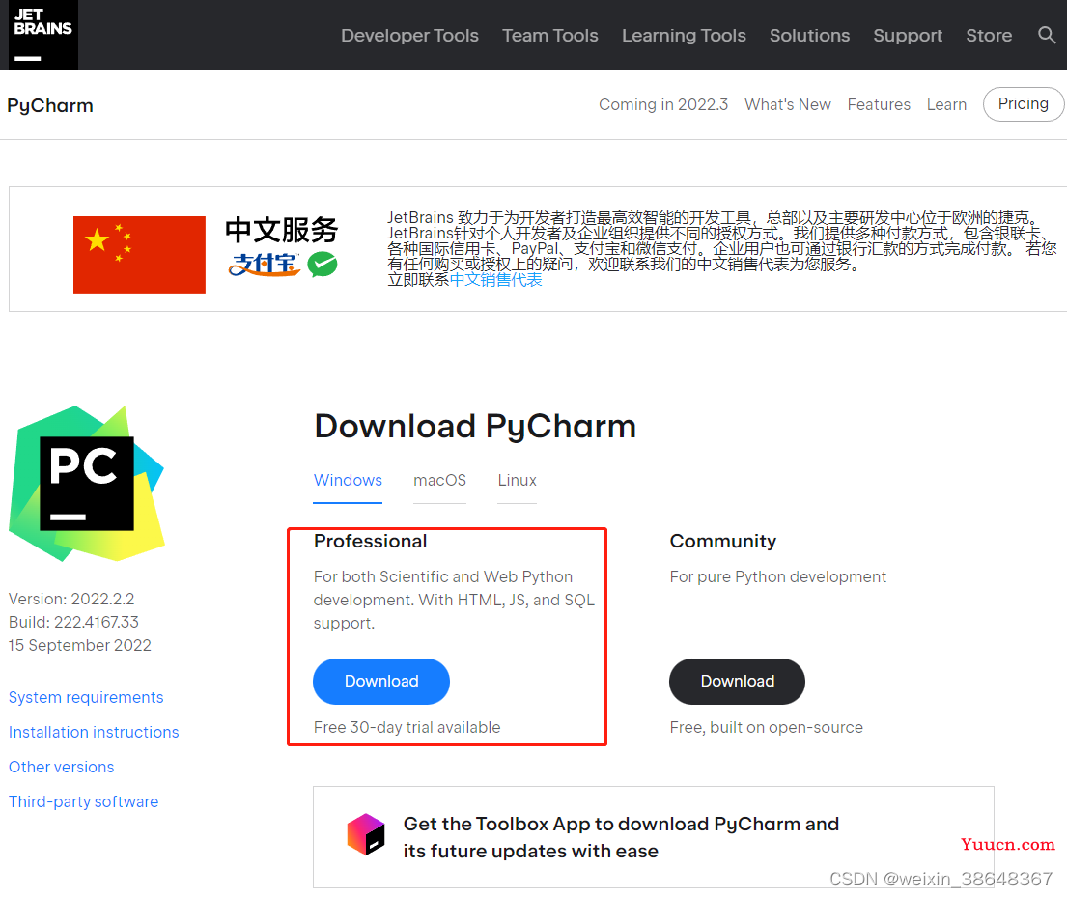Open the search magnifier icon
Viewport: 1067px width, 897px height.
click(x=1047, y=35)
